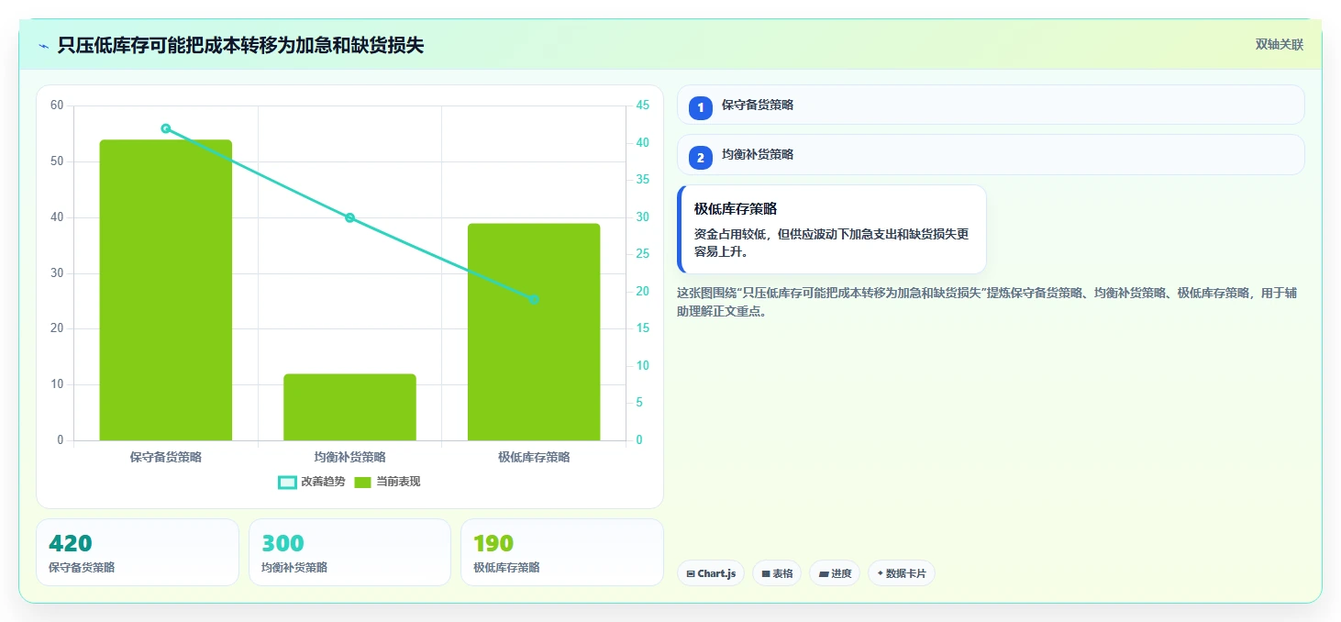Screen dimensions: 1341x622
Task: Click the chart title 只压低库存可能把成本转移为加急和缺货损失
Action: [x=240, y=45]
